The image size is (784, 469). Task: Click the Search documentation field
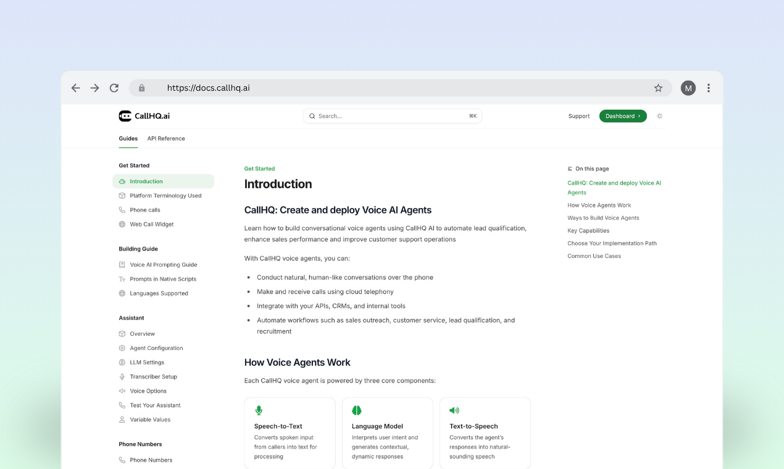[x=393, y=116]
